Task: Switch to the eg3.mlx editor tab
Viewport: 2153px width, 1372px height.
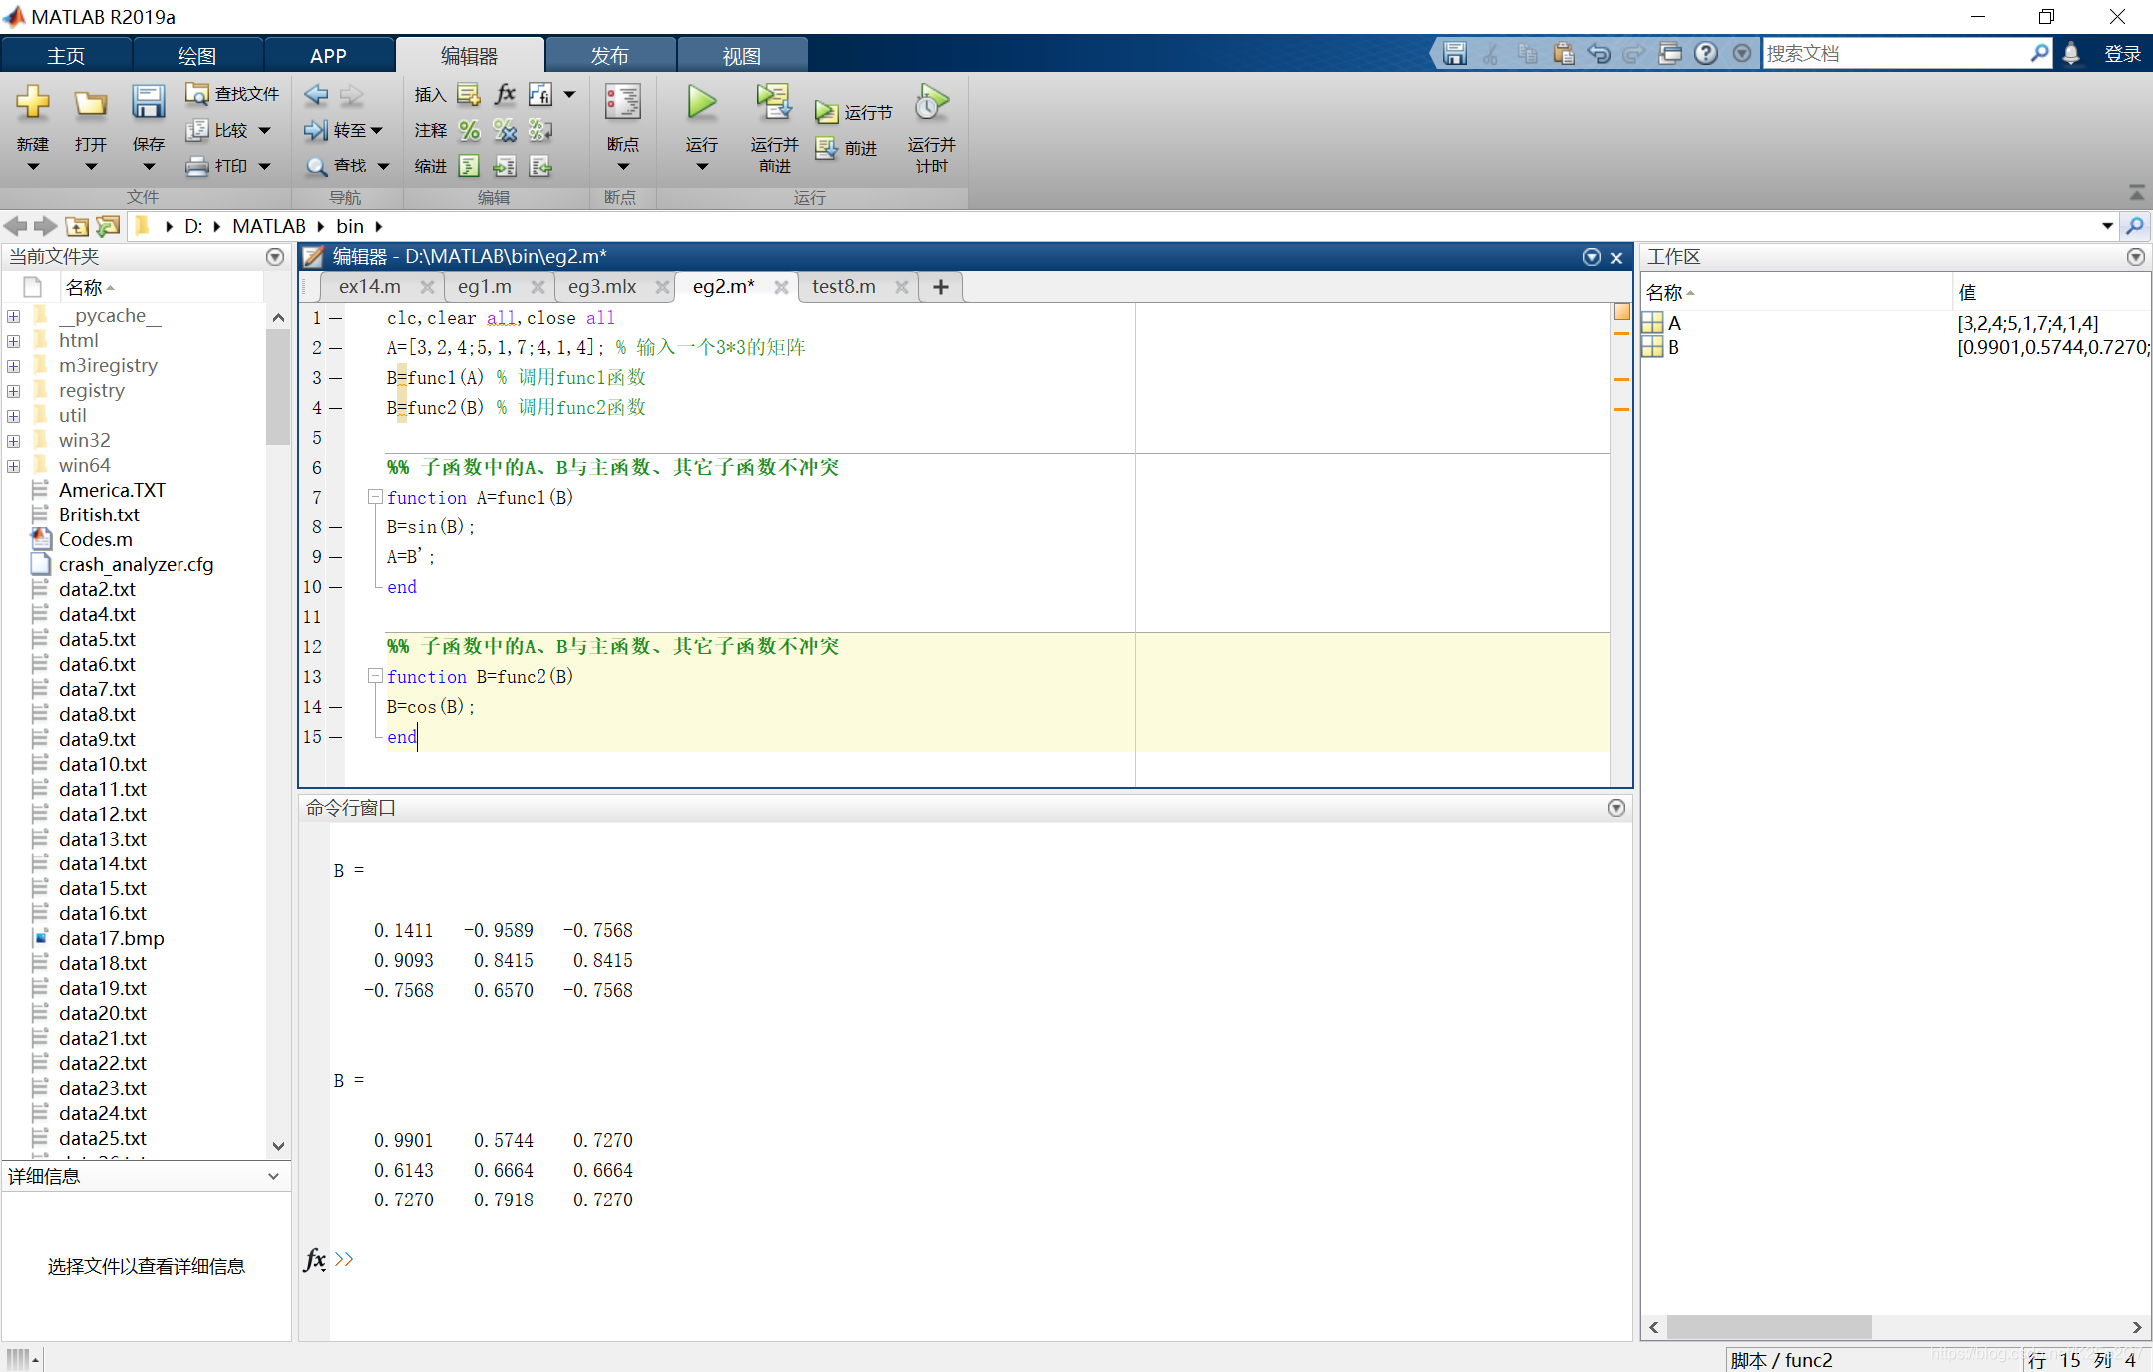Action: click(601, 287)
